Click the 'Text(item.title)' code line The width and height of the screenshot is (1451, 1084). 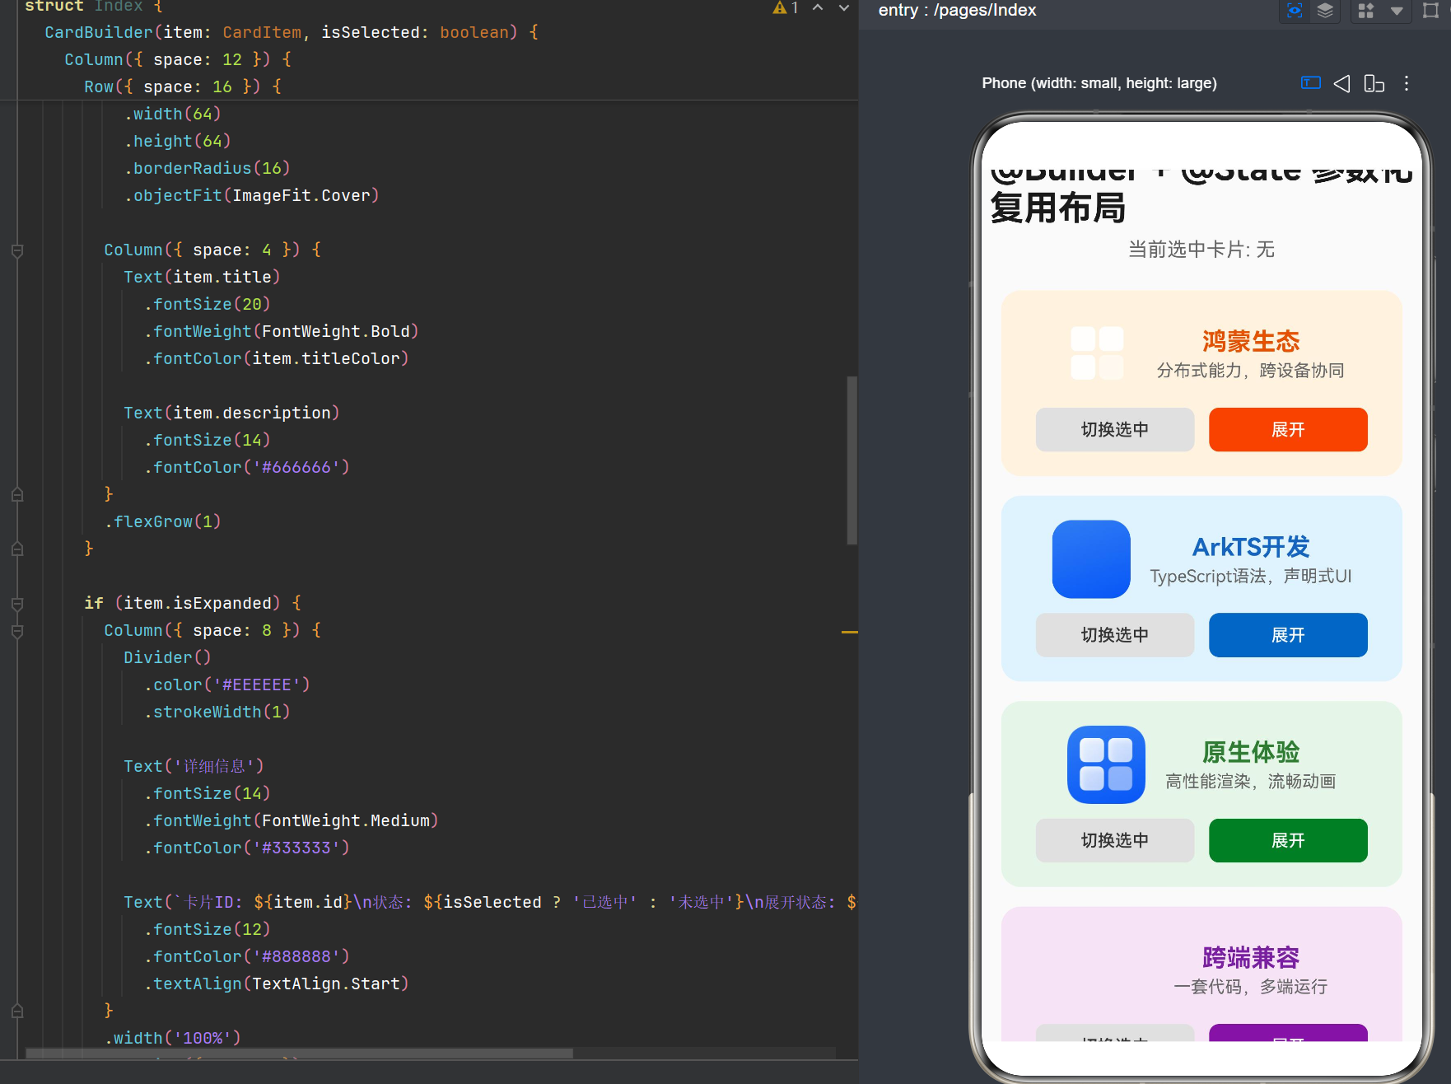click(202, 277)
